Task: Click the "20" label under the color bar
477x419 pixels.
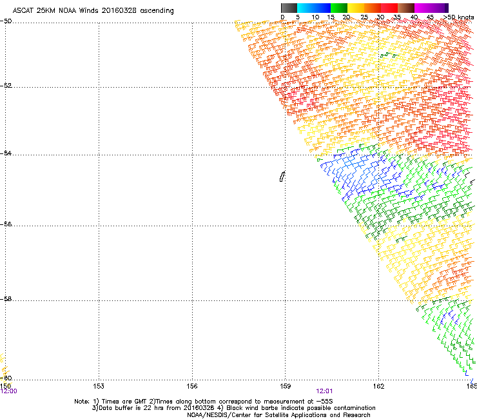Action: 346,17
